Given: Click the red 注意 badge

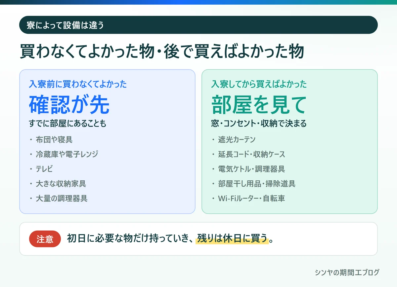Looking at the screenshot, I should pos(45,239).
